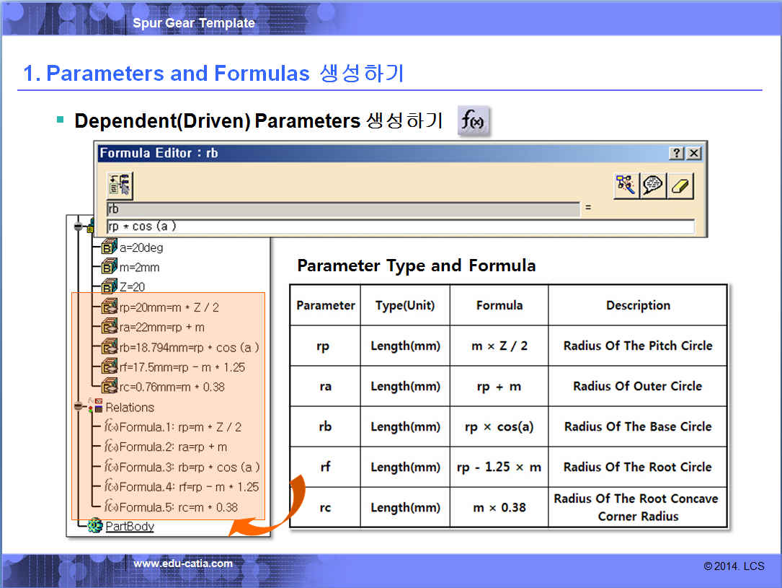Image resolution: width=782 pixels, height=588 pixels.
Task: Close the Formula Editor dialog
Action: click(x=693, y=153)
